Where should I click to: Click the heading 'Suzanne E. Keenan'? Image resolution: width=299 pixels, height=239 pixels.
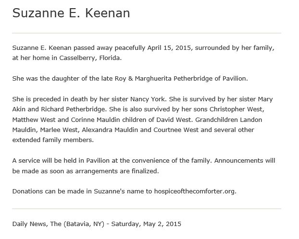[71, 13]
